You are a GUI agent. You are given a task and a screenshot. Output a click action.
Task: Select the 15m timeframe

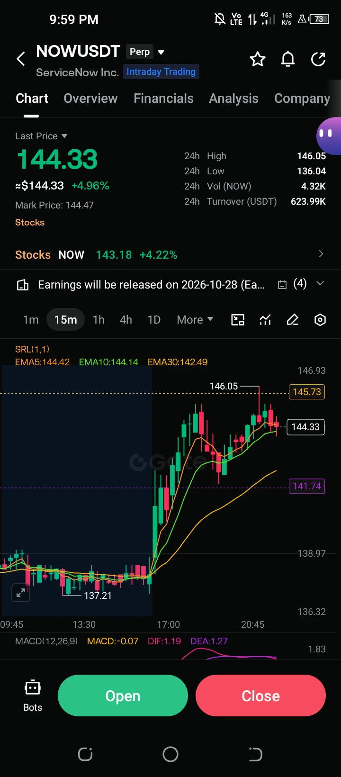pos(65,320)
